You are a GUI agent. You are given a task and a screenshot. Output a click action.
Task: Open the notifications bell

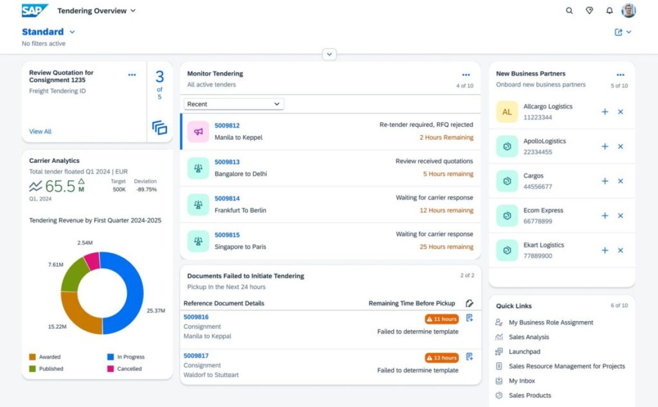click(609, 11)
